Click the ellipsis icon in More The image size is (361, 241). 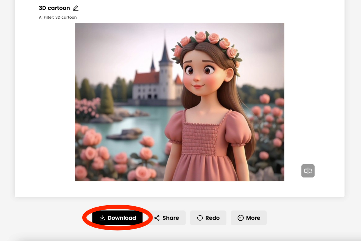click(240, 218)
